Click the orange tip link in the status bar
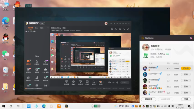 [34, 89]
